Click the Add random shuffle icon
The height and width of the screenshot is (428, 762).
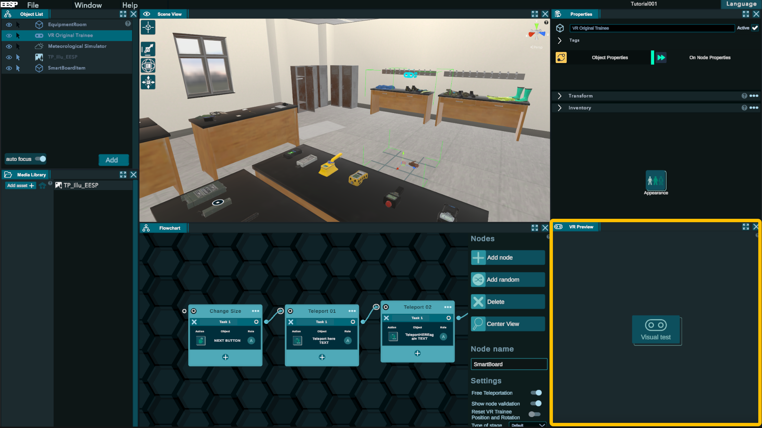coord(478,280)
